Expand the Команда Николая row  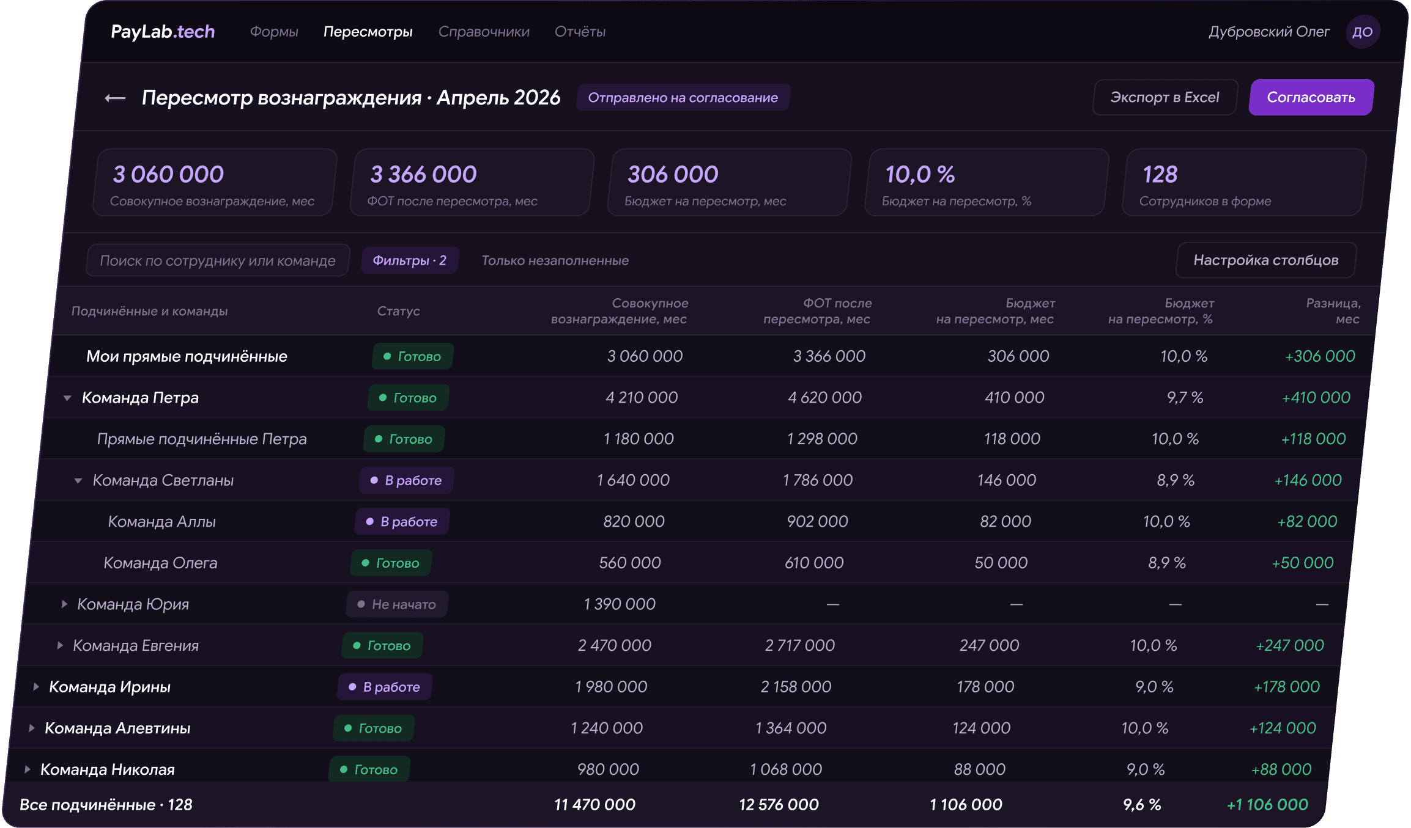(x=28, y=769)
